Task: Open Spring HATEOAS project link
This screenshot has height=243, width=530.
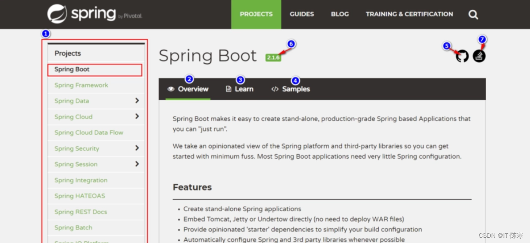Action: pyautogui.click(x=80, y=196)
